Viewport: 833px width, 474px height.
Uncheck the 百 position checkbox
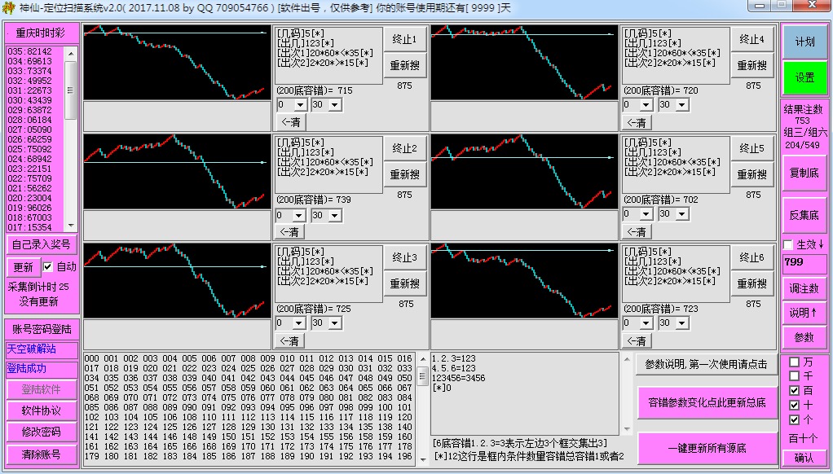coord(795,390)
